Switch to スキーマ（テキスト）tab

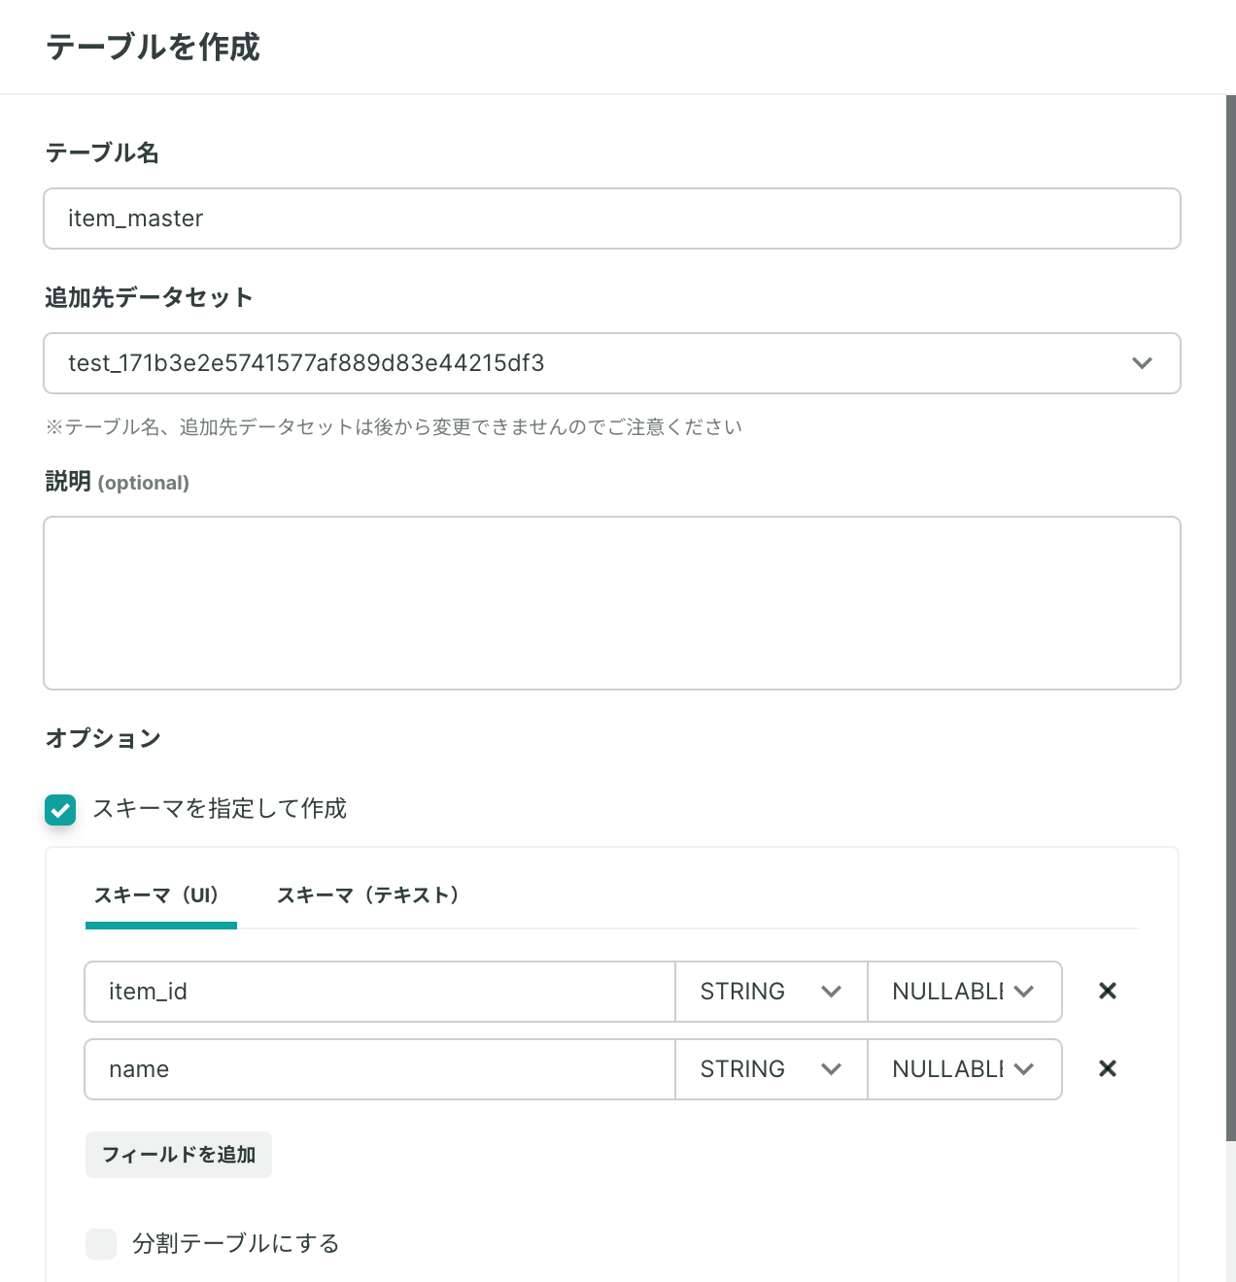[x=367, y=894]
